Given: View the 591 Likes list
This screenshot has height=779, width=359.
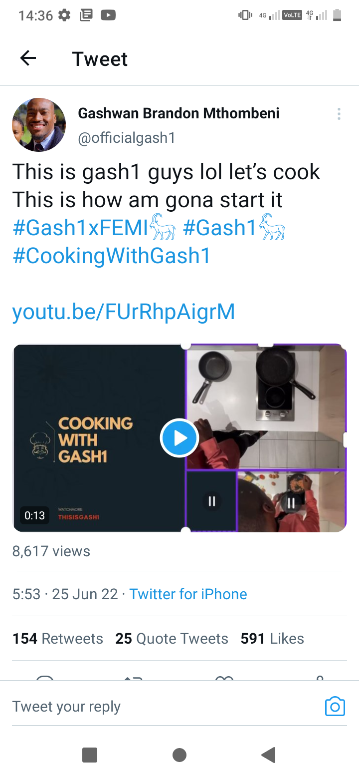Looking at the screenshot, I should click(272, 638).
